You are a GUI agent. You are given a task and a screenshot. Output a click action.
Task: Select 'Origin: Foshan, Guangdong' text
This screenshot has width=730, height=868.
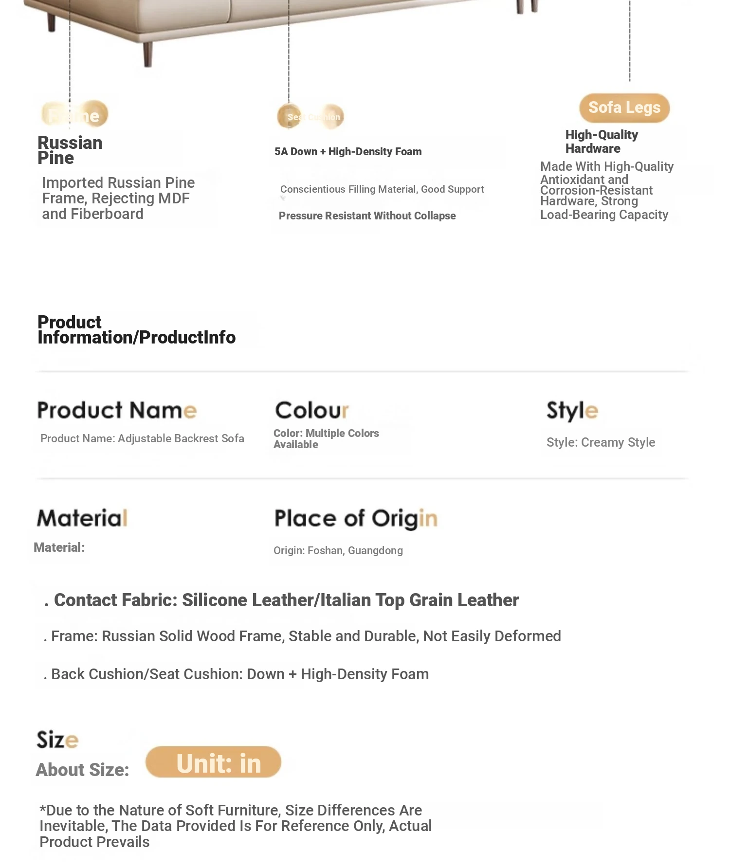338,550
